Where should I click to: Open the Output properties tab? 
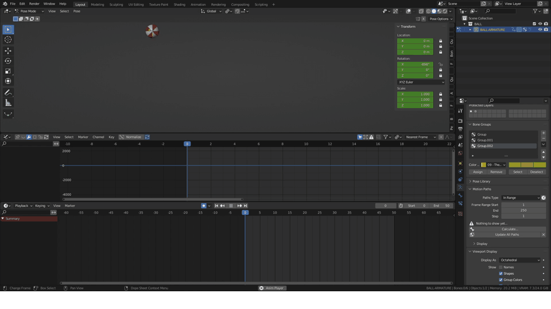click(460, 129)
